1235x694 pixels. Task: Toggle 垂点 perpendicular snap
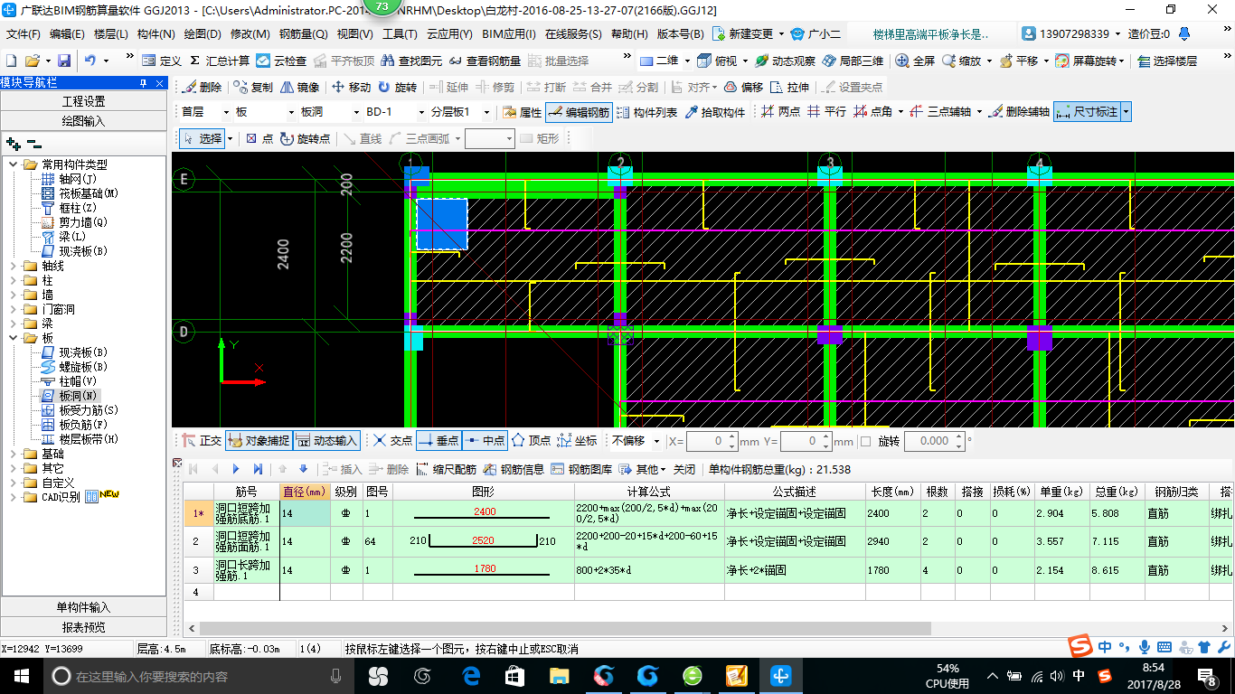(438, 440)
